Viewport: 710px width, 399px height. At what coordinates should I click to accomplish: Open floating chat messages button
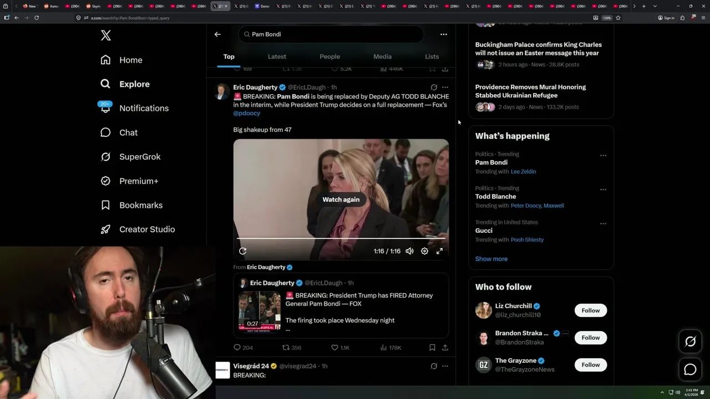690,369
